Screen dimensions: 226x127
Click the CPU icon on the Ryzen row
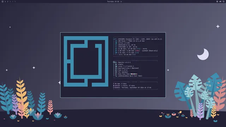tap(117, 41)
